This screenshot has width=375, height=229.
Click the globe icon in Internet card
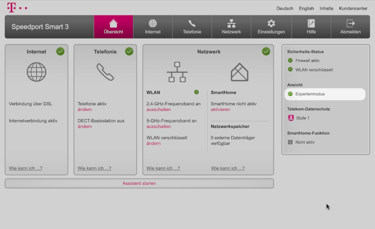coord(37,72)
